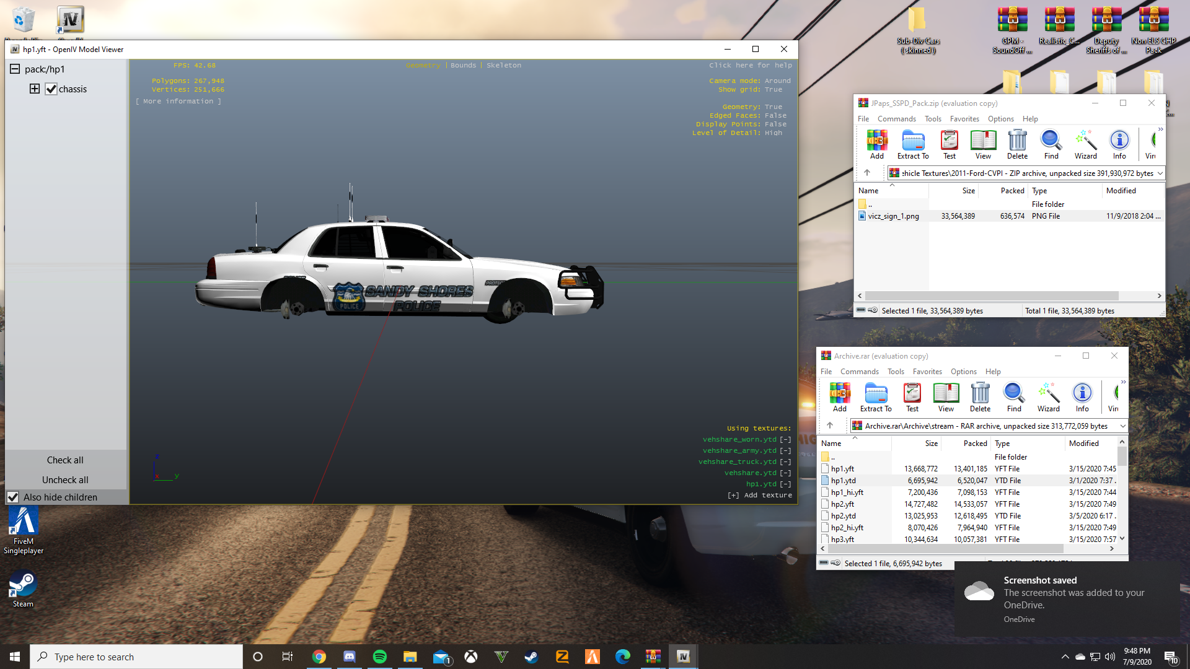
Task: Toggle Edged Faces setting value
Action: (x=775, y=116)
